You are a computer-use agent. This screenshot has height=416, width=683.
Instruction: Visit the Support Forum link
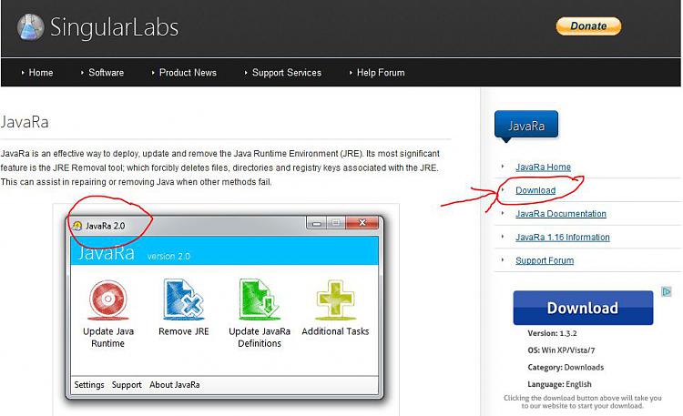pyautogui.click(x=545, y=260)
